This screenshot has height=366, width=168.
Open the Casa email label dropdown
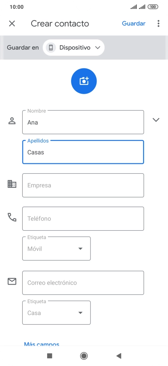(x=56, y=313)
